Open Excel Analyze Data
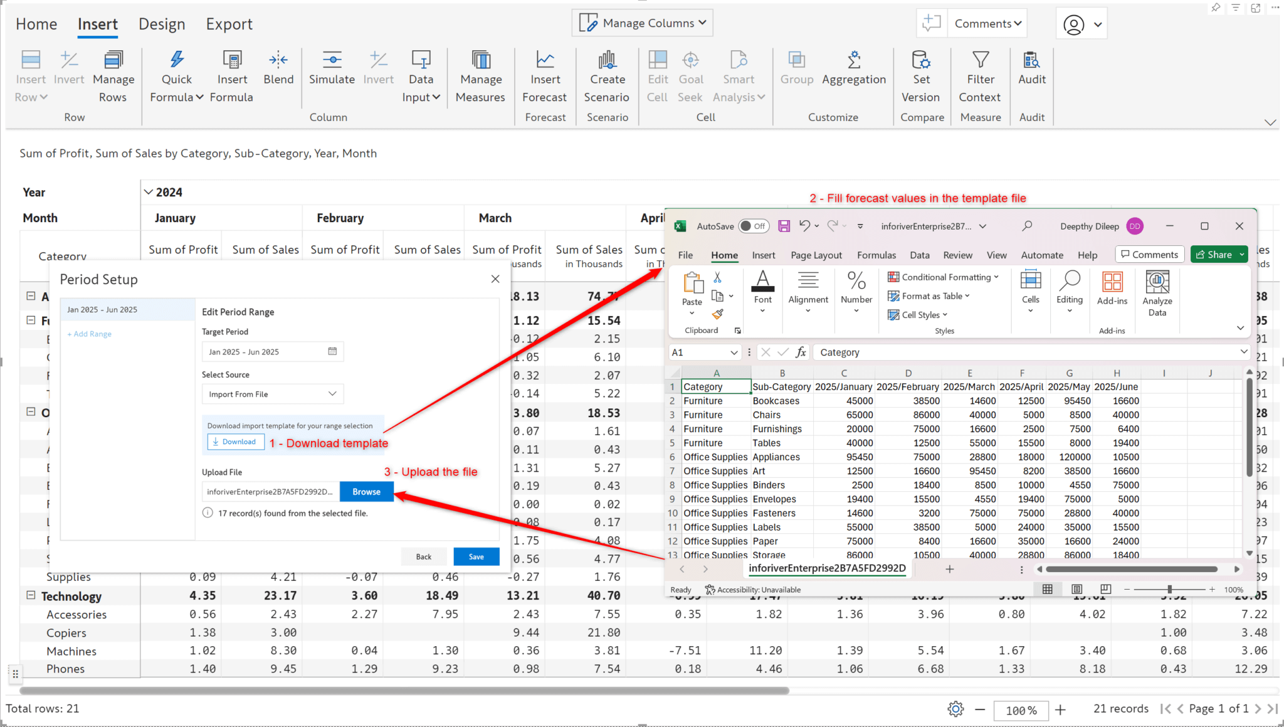 click(x=1157, y=294)
